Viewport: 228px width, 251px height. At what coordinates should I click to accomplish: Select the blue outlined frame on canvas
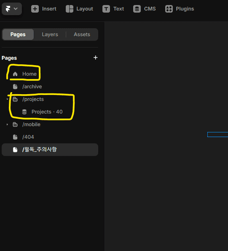218,134
